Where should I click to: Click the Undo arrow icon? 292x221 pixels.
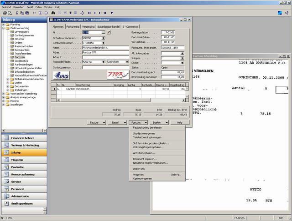[x=34, y=13]
